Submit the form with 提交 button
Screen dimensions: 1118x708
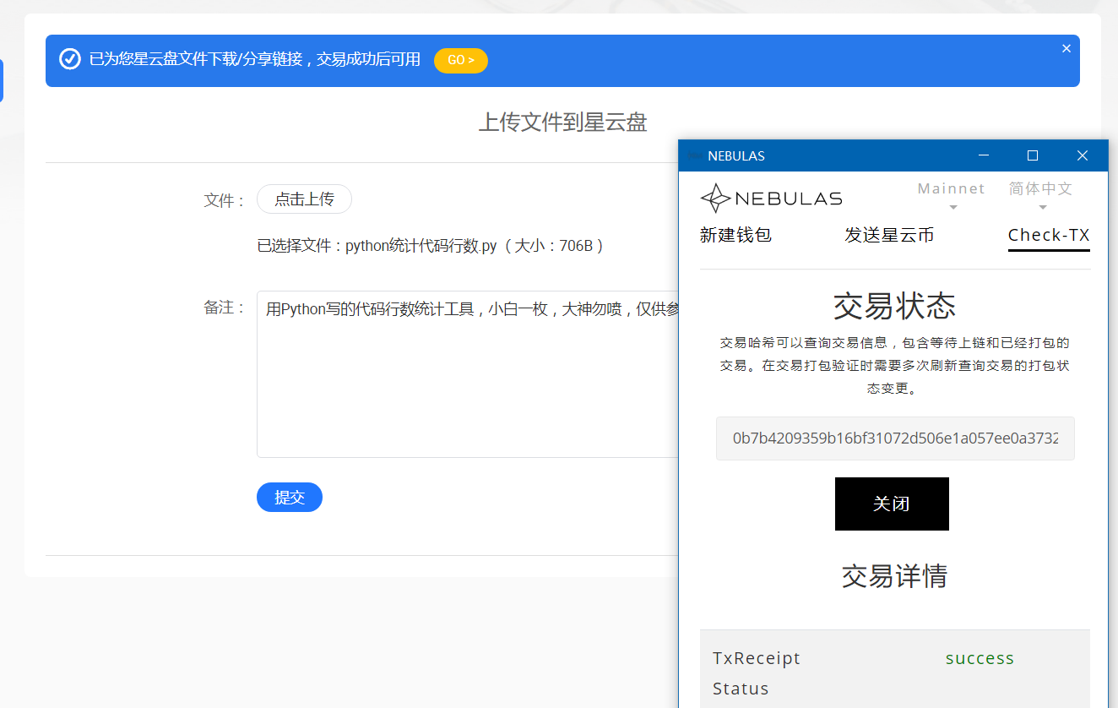point(290,498)
